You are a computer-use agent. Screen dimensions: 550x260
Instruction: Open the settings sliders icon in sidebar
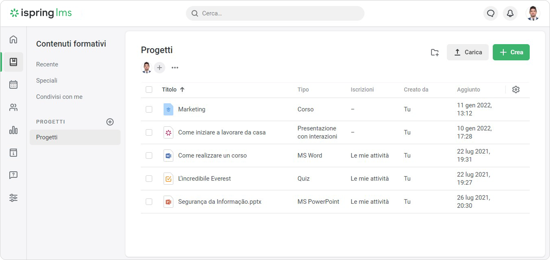(x=13, y=198)
